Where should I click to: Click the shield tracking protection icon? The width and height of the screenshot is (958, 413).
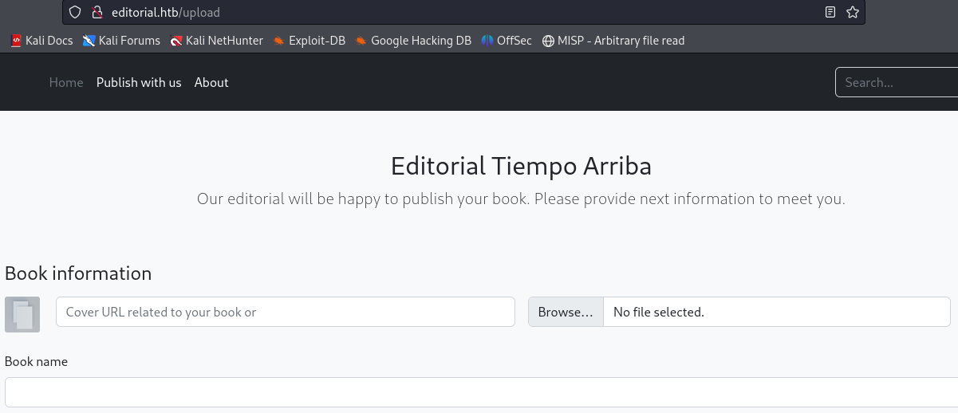point(75,12)
